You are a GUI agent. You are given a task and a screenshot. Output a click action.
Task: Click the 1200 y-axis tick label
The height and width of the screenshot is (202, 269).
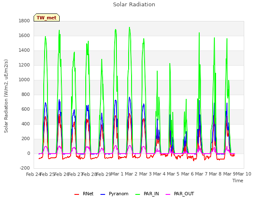coord(24,65)
